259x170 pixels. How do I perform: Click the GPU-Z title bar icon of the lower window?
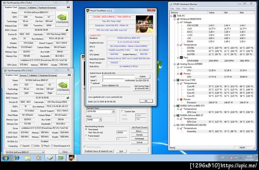click(x=5, y=71)
